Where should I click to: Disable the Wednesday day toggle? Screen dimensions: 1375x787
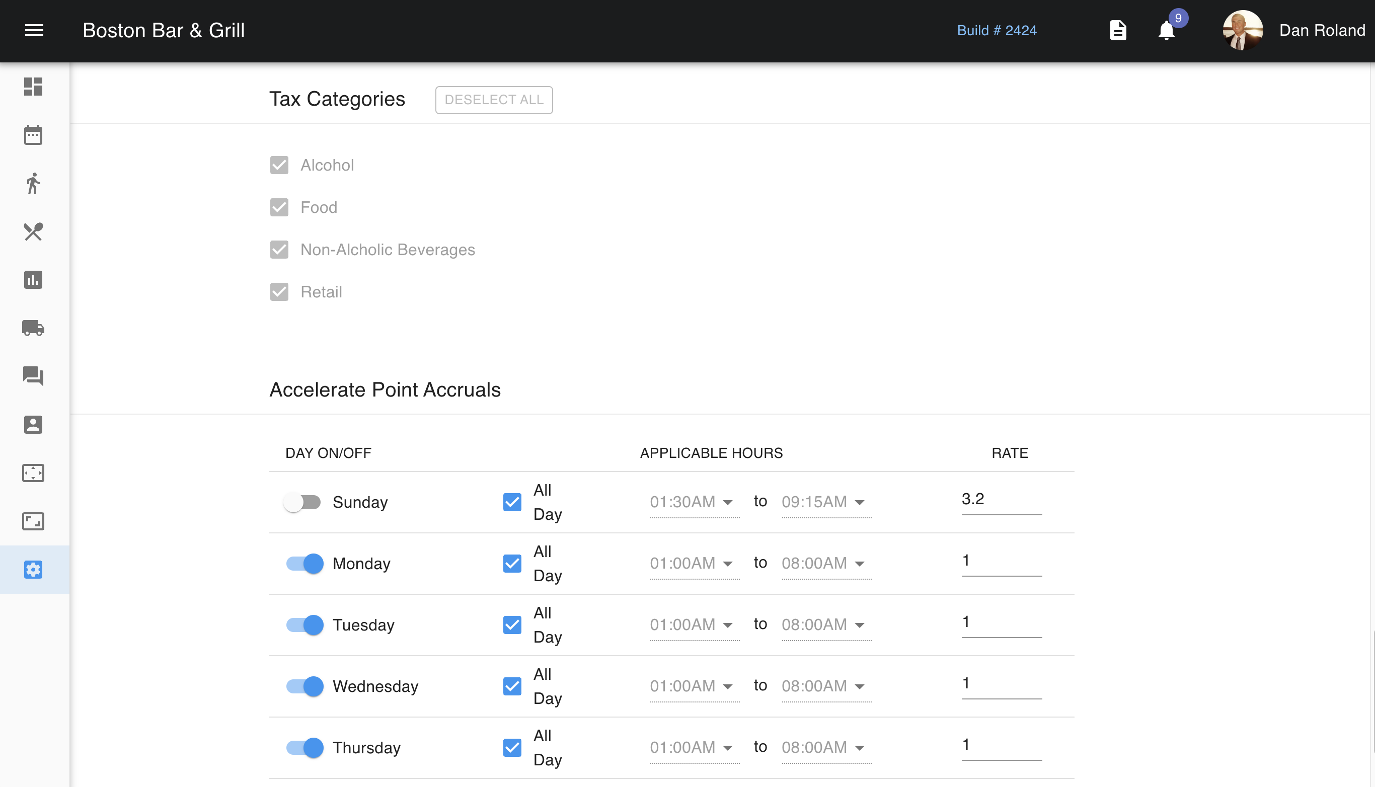[x=305, y=686]
